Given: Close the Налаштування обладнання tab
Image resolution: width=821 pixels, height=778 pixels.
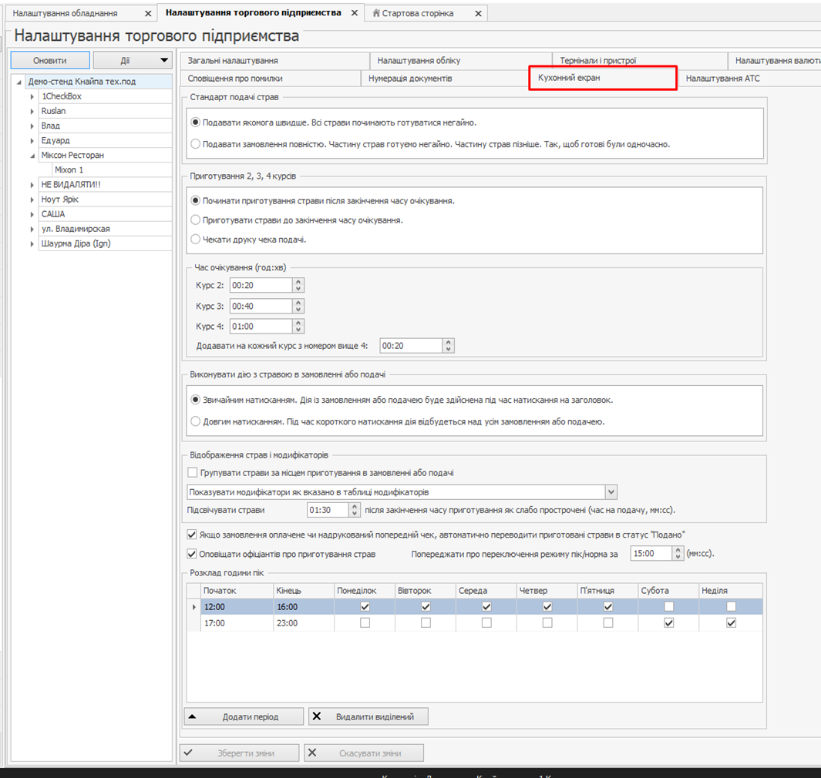Looking at the screenshot, I should click(148, 14).
